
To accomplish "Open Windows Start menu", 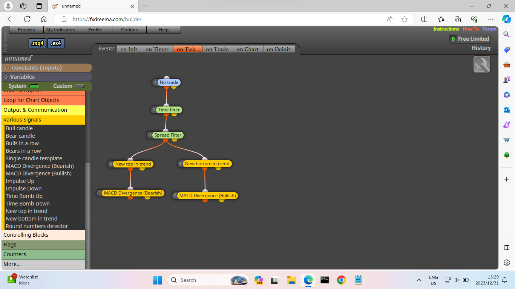I will [157, 280].
